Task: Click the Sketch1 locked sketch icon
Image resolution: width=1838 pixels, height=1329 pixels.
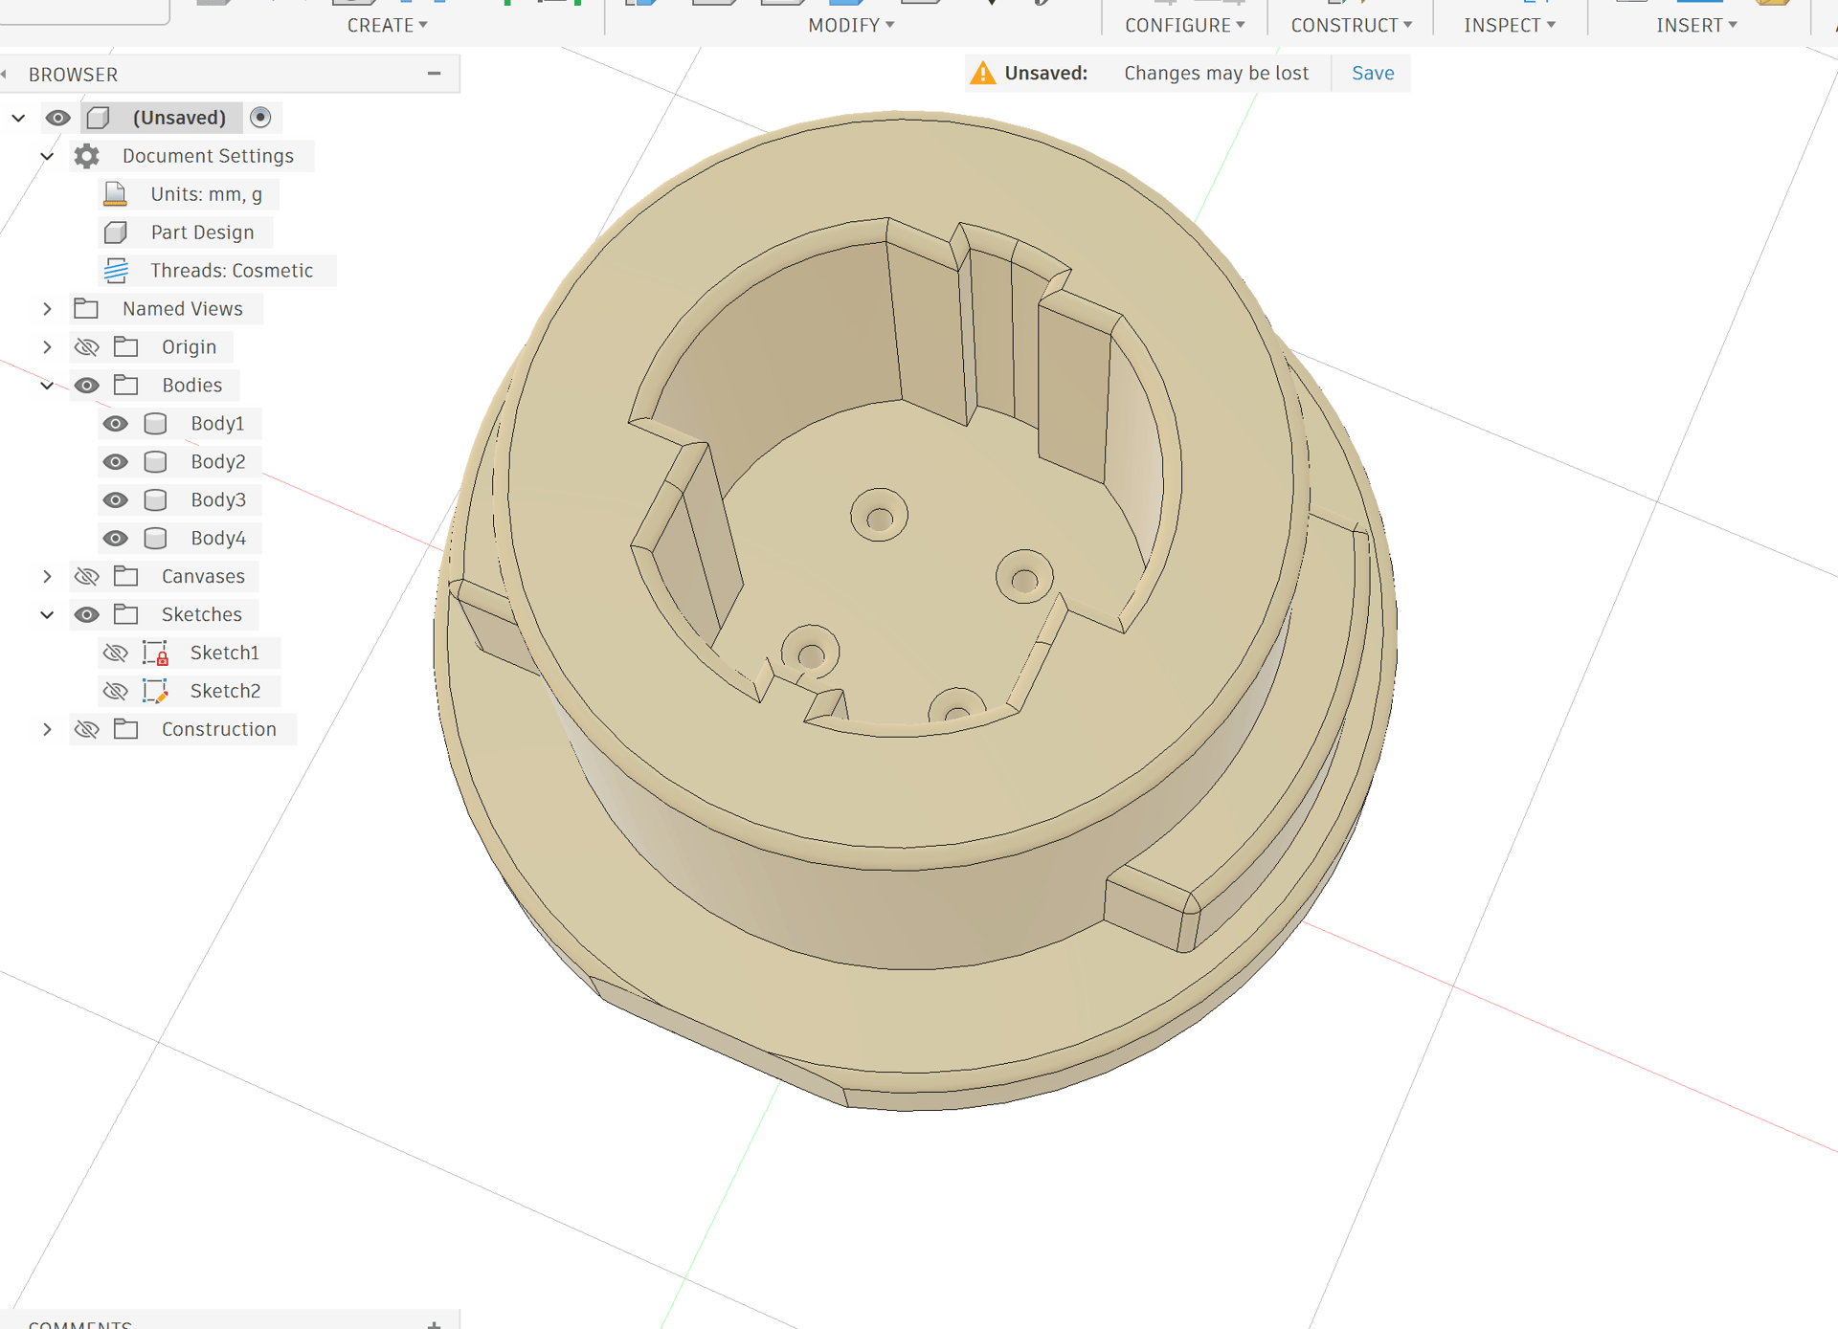Action: click(x=155, y=653)
